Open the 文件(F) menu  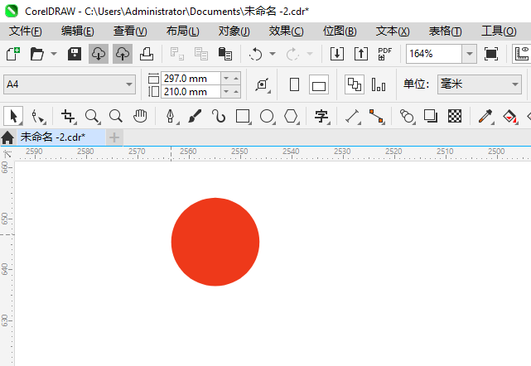pos(26,31)
